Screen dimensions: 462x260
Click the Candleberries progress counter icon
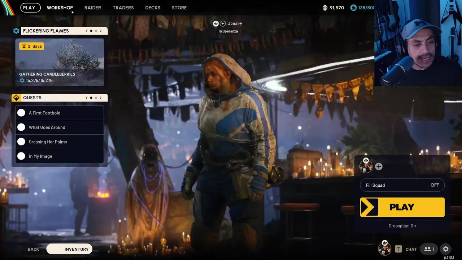click(22, 81)
